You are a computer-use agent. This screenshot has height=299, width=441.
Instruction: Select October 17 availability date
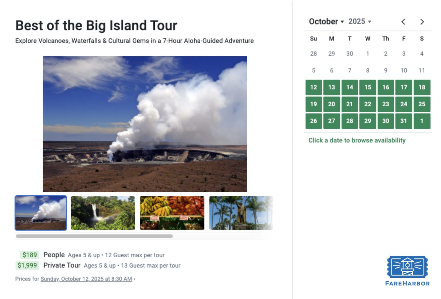[404, 87]
